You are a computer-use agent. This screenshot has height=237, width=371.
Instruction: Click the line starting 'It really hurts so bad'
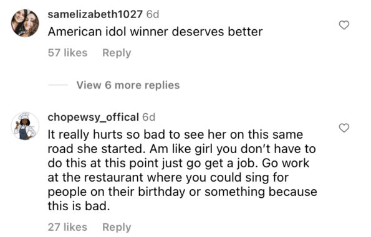(175, 135)
